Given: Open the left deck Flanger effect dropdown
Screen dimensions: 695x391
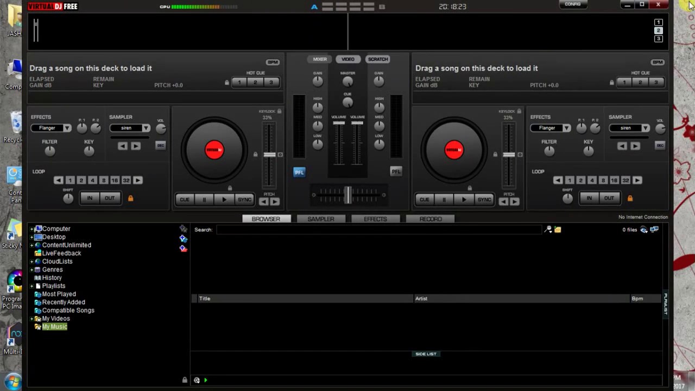Looking at the screenshot, I should (x=67, y=128).
